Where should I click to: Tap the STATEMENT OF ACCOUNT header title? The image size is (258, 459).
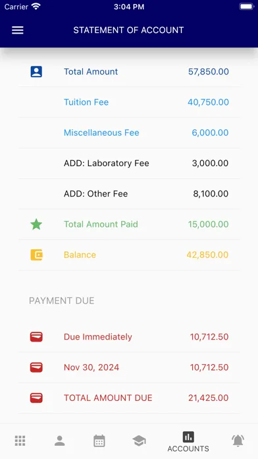(x=128, y=30)
